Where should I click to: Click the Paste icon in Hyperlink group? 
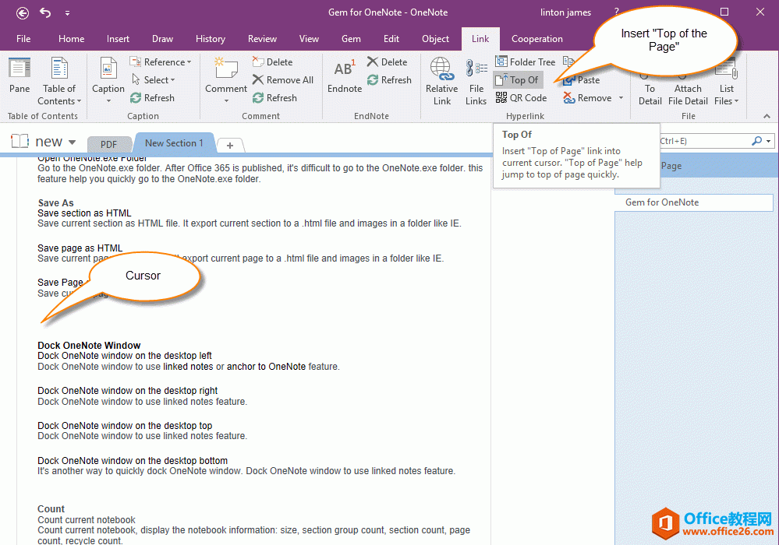[x=582, y=79]
